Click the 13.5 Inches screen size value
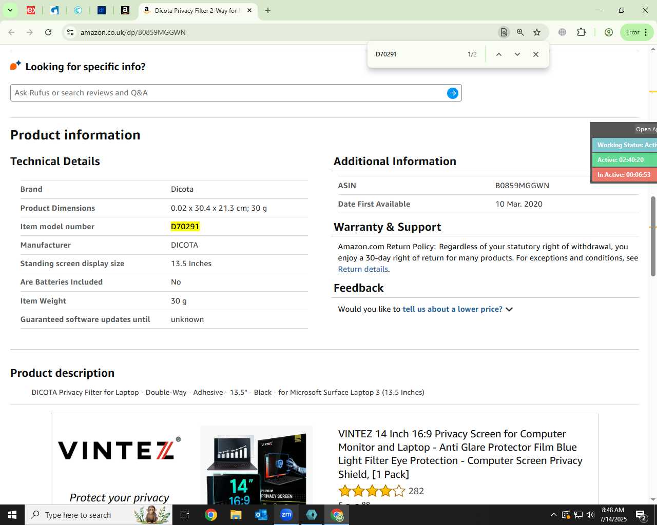 coord(191,264)
